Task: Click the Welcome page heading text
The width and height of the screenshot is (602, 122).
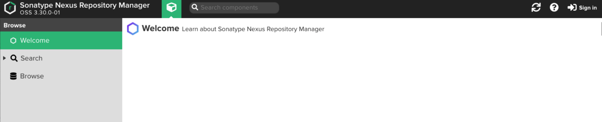Action: point(160,28)
